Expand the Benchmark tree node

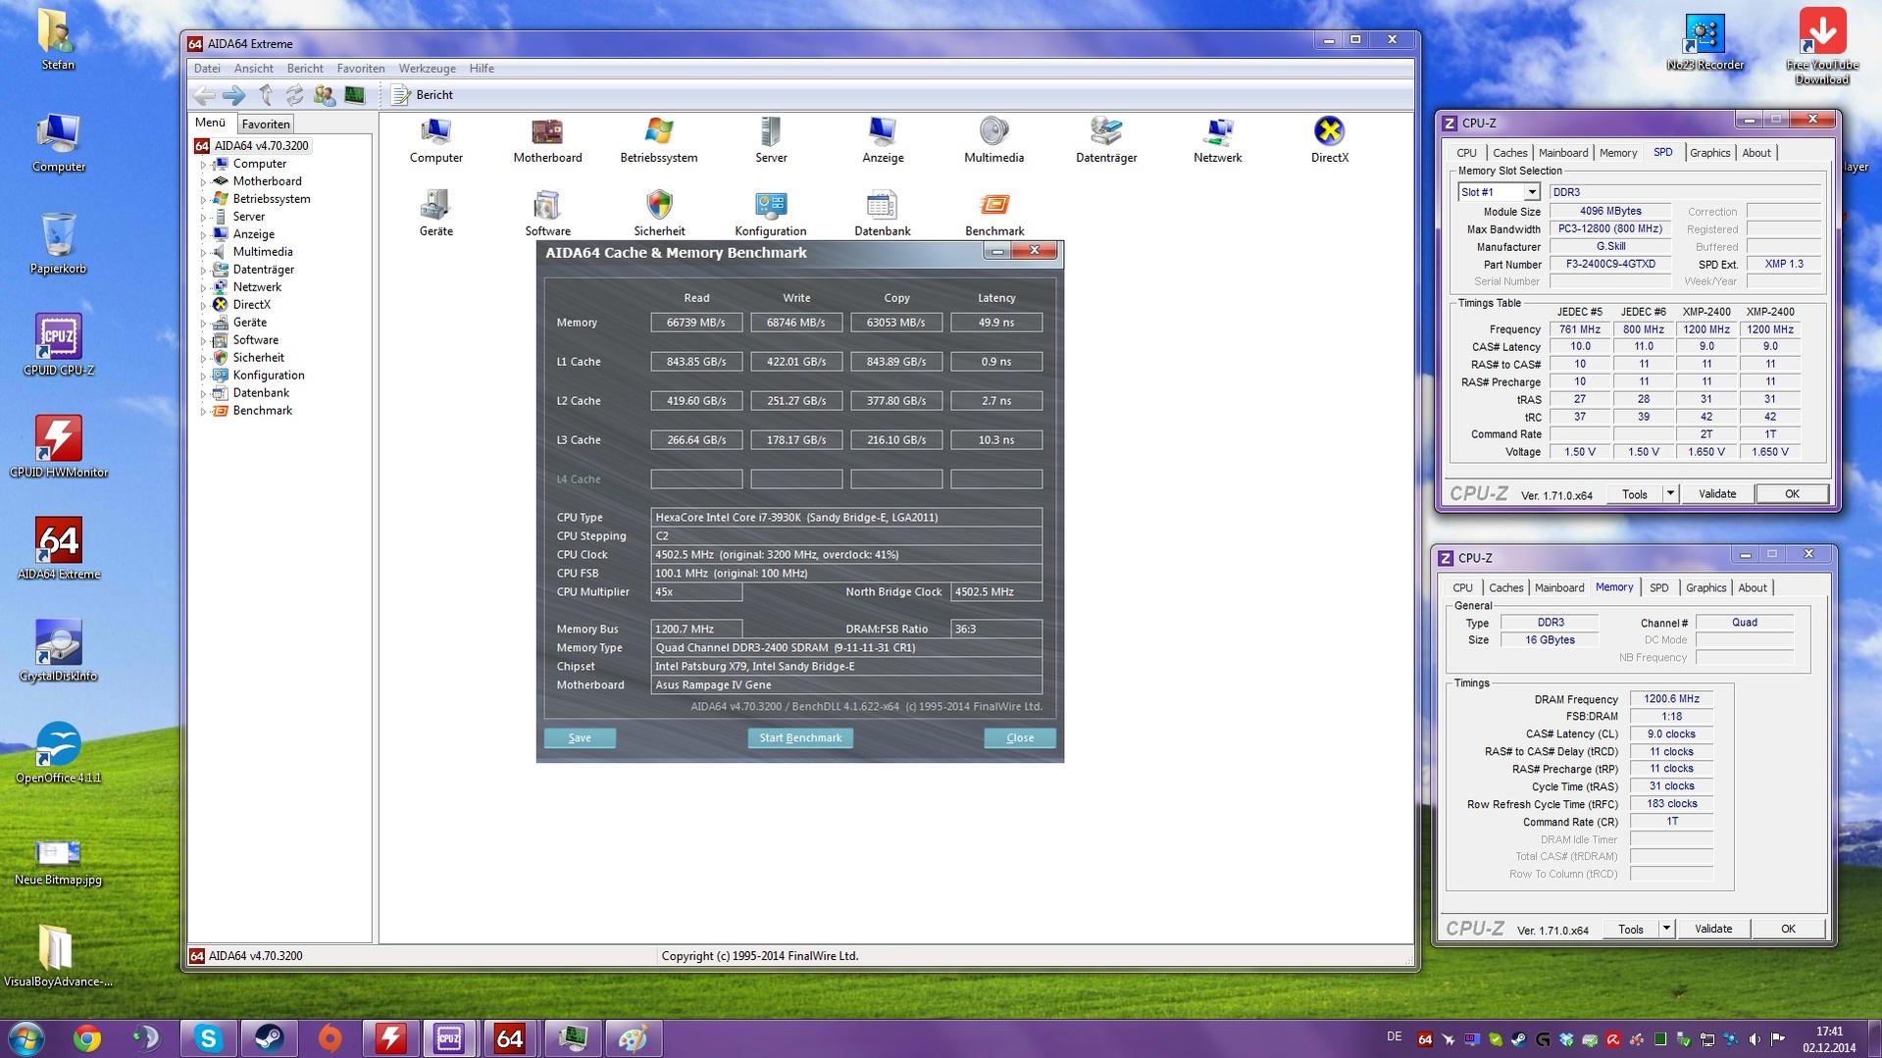tap(203, 411)
